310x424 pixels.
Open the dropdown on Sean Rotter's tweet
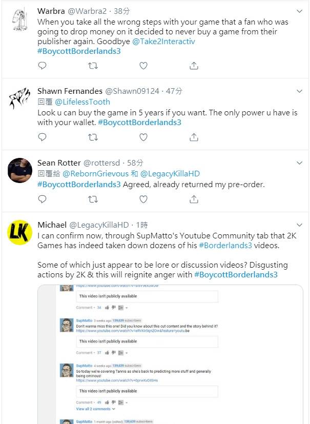300,163
